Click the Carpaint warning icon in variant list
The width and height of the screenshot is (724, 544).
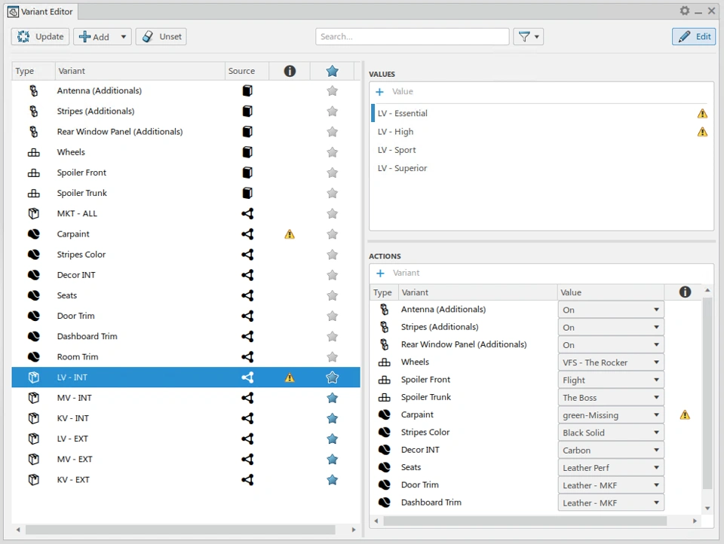(290, 234)
